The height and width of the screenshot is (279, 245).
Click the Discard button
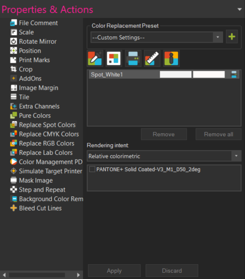coord(172,271)
